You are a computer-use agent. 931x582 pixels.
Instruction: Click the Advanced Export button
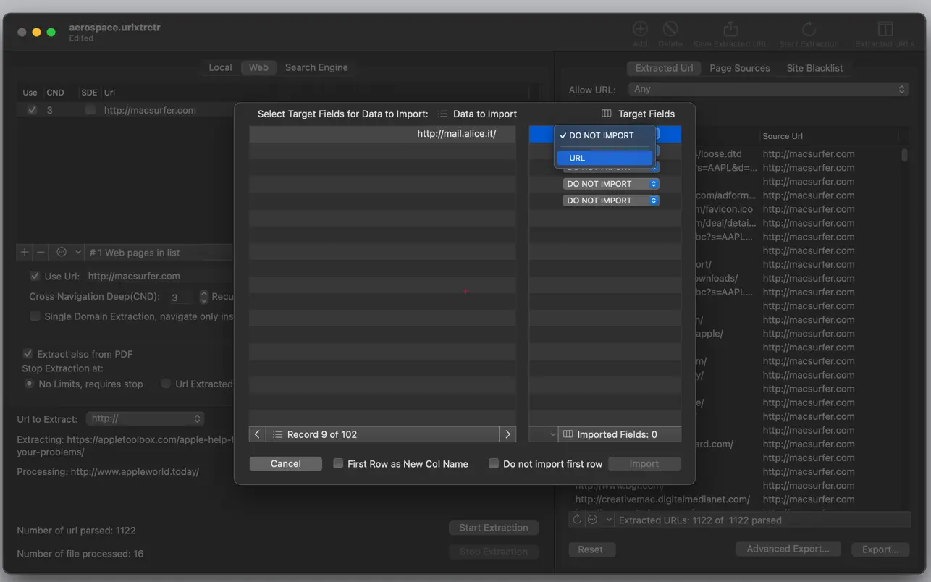click(x=788, y=549)
